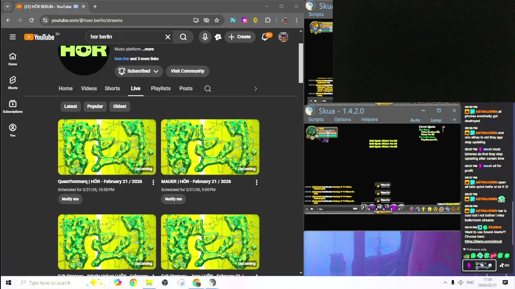Switch to the Videos tab
This screenshot has height=289, width=515.
click(89, 88)
